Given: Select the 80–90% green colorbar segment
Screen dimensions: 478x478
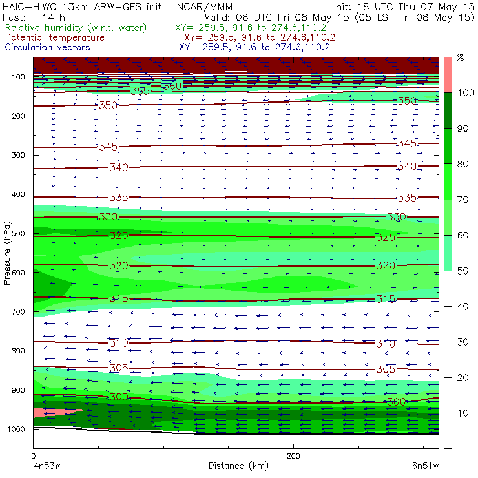Looking at the screenshot, I should click(x=448, y=146).
